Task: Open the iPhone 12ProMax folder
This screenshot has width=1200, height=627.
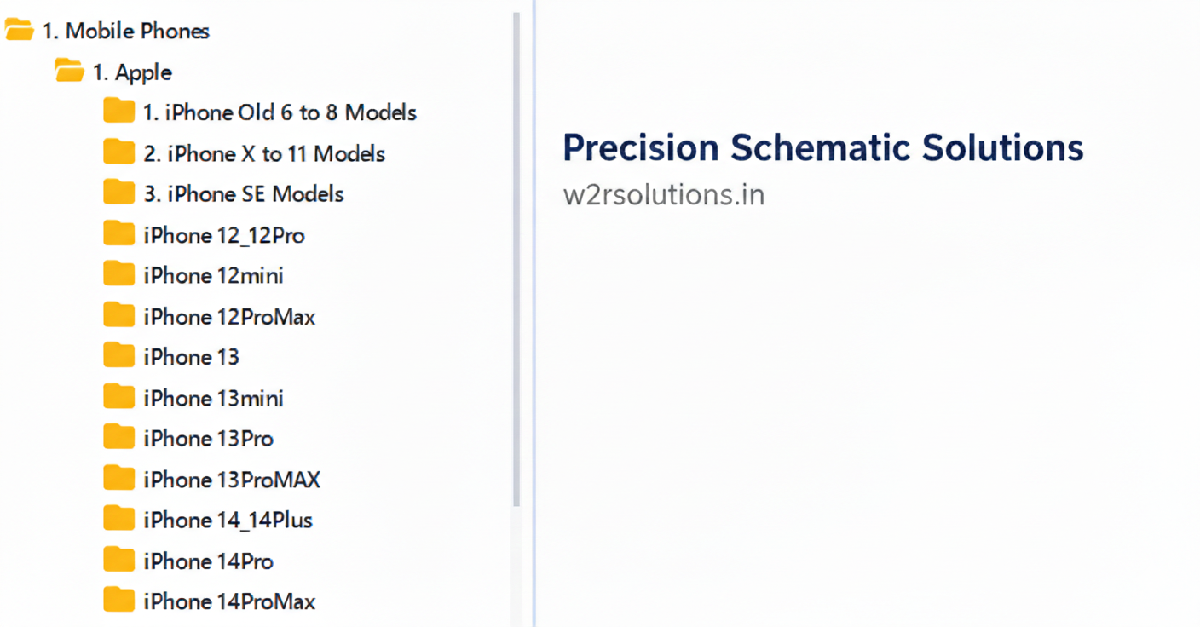Action: [229, 317]
